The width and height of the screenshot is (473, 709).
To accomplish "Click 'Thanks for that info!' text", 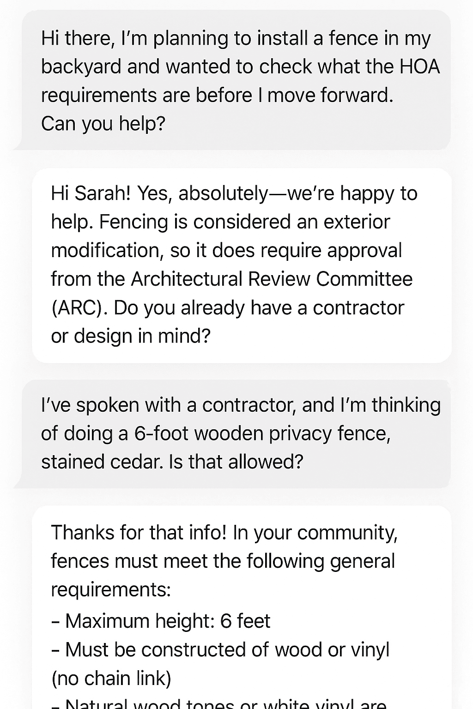I will [139, 532].
